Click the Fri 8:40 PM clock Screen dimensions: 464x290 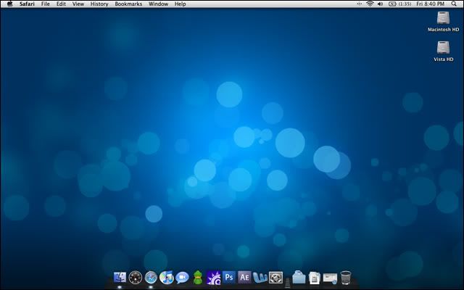(430, 4)
